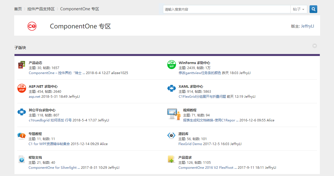The image size is (334, 176).
Task: Open the 帮助文档 question document icon
Action: 22,159
